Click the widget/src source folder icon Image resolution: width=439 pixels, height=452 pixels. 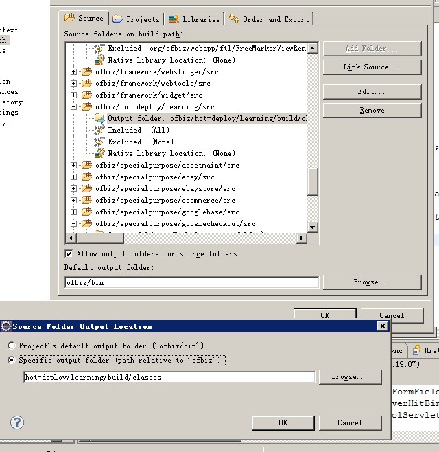click(x=86, y=95)
